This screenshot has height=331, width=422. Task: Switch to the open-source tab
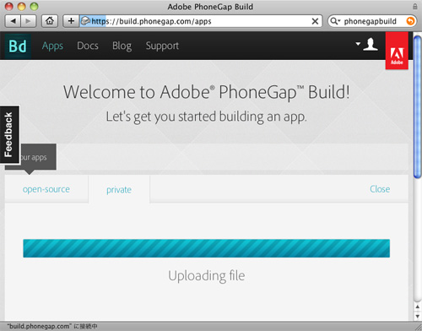pos(46,189)
